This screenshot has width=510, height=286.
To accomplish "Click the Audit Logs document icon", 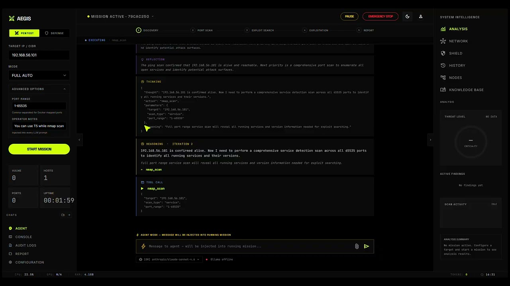I will coord(10,245).
